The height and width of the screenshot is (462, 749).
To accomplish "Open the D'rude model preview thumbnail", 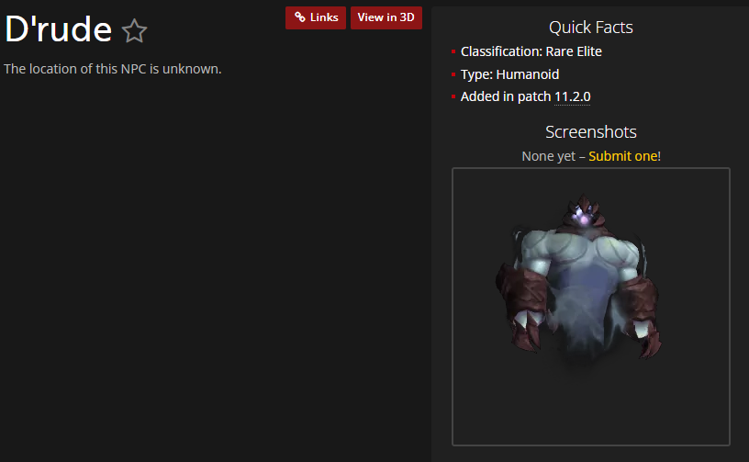I will pos(591,306).
